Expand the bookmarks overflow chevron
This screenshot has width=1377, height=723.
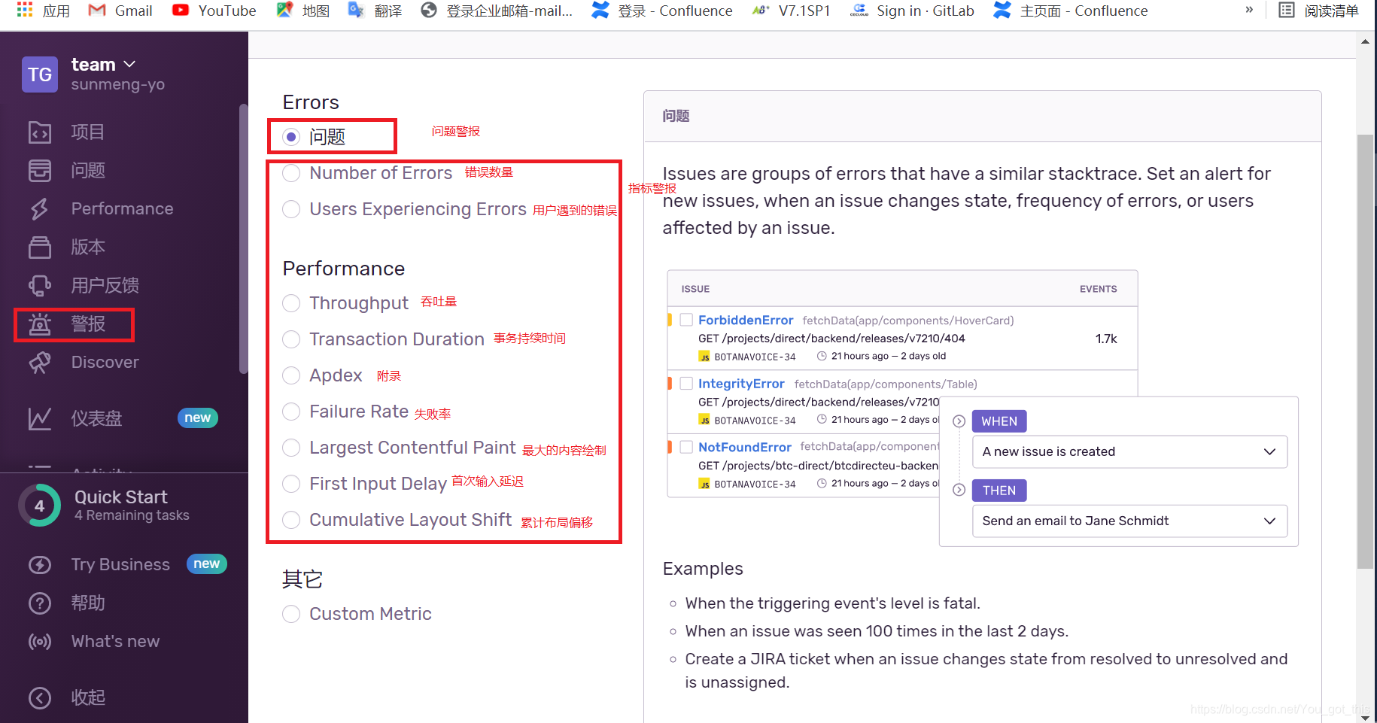tap(1249, 10)
